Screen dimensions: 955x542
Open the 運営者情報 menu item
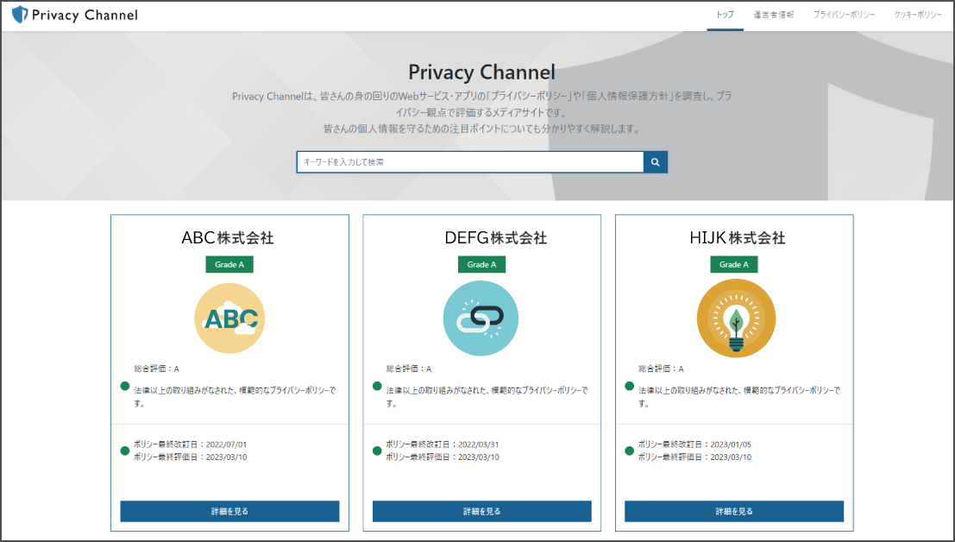(x=774, y=15)
